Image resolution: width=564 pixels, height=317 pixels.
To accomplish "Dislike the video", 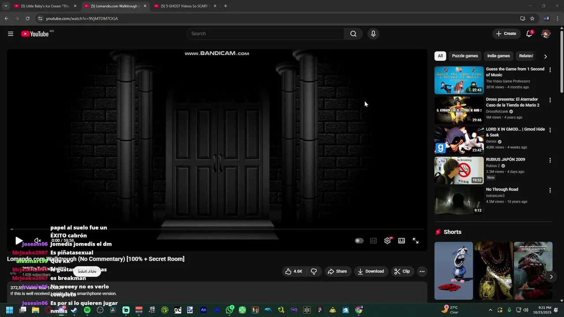I will pyautogui.click(x=314, y=271).
